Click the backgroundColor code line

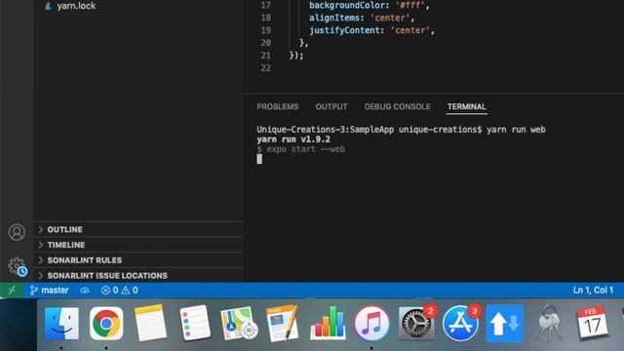coord(369,5)
